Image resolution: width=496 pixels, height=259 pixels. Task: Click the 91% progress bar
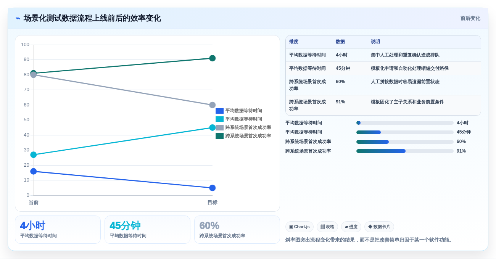pos(405,151)
